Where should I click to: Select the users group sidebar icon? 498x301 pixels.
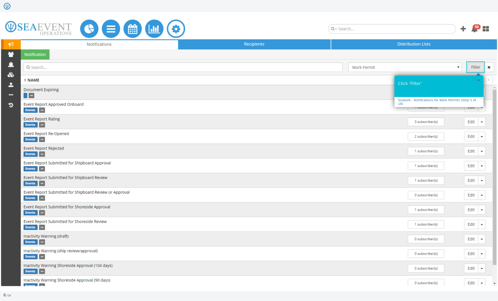[x=11, y=54]
